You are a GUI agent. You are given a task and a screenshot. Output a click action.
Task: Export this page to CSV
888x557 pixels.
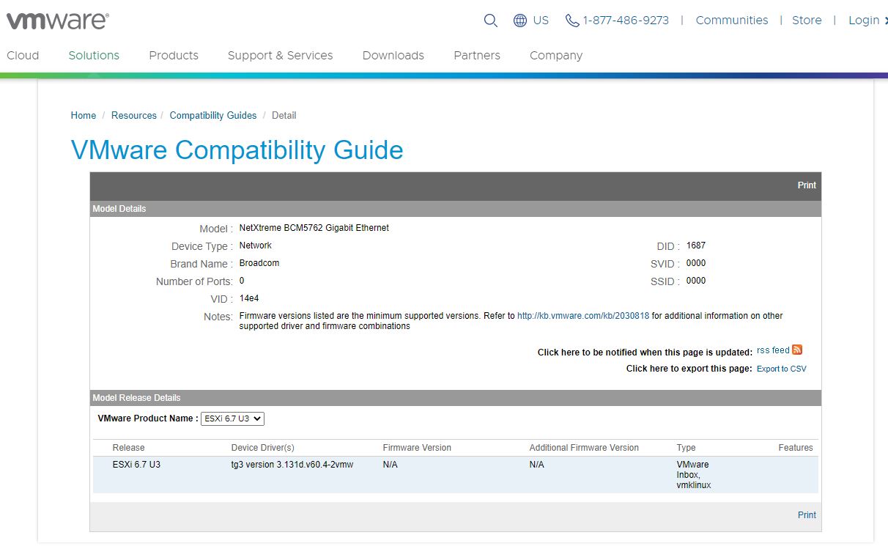coord(781,369)
